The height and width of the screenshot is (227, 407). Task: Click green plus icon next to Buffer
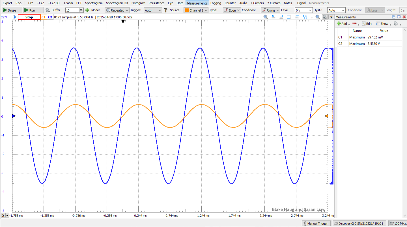[x=87, y=10]
